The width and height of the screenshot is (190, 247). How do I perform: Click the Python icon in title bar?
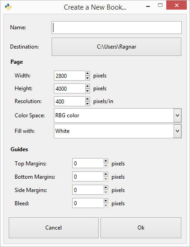point(8,7)
